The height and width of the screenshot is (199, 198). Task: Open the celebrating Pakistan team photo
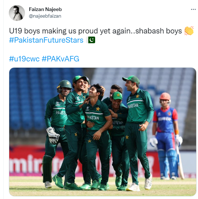click(x=103, y=132)
